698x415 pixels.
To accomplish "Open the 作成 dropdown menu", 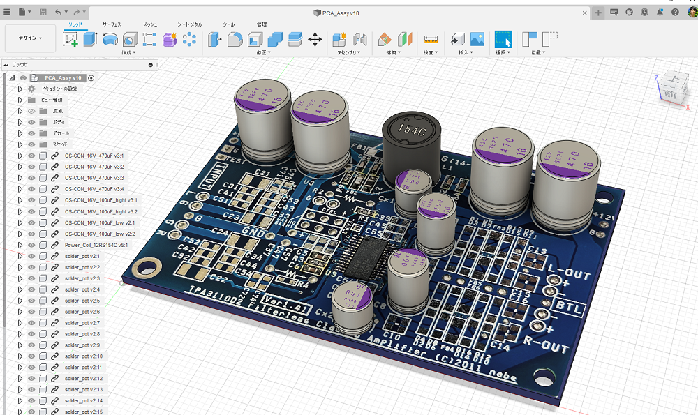I will coord(128,52).
